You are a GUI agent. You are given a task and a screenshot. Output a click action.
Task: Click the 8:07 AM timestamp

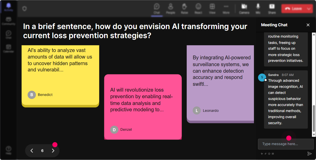click(x=288, y=75)
